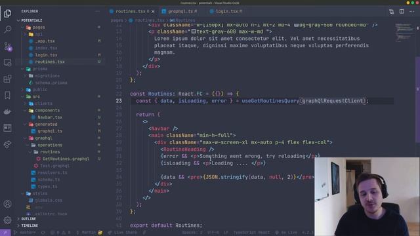The image size is (420, 236).
Task: Collapse the routines folder in operations
Action: click(x=50, y=151)
